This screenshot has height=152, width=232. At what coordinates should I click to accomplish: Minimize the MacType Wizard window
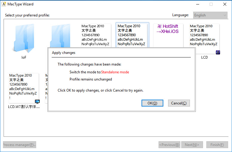198,4
